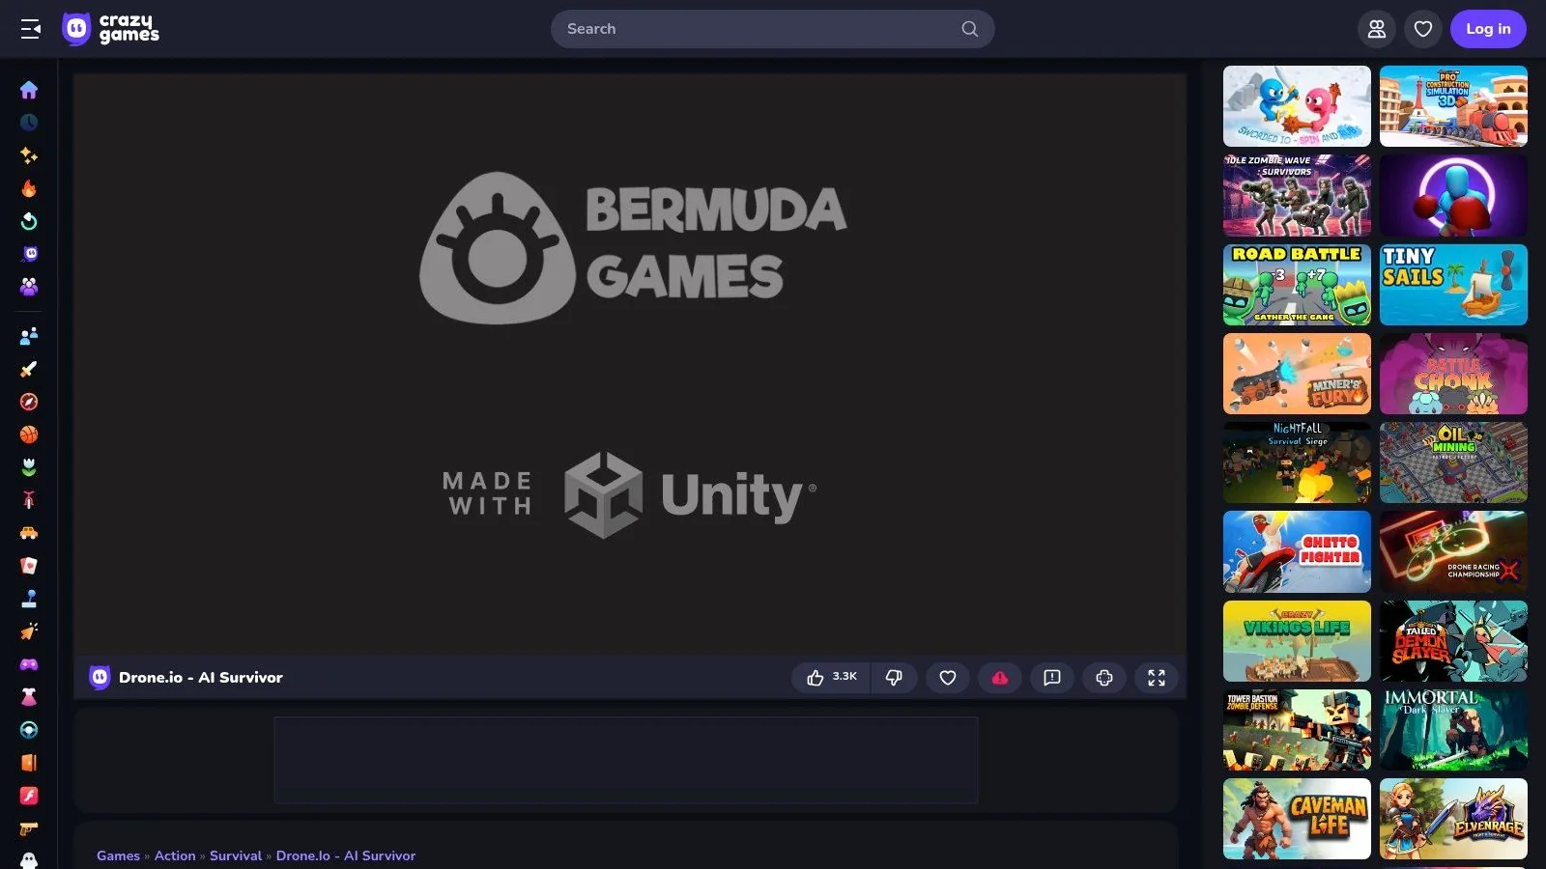Open favorites heart icon in top header

click(1423, 29)
